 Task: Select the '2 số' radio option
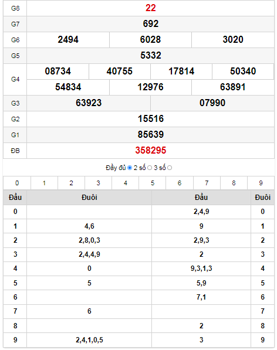point(150,168)
